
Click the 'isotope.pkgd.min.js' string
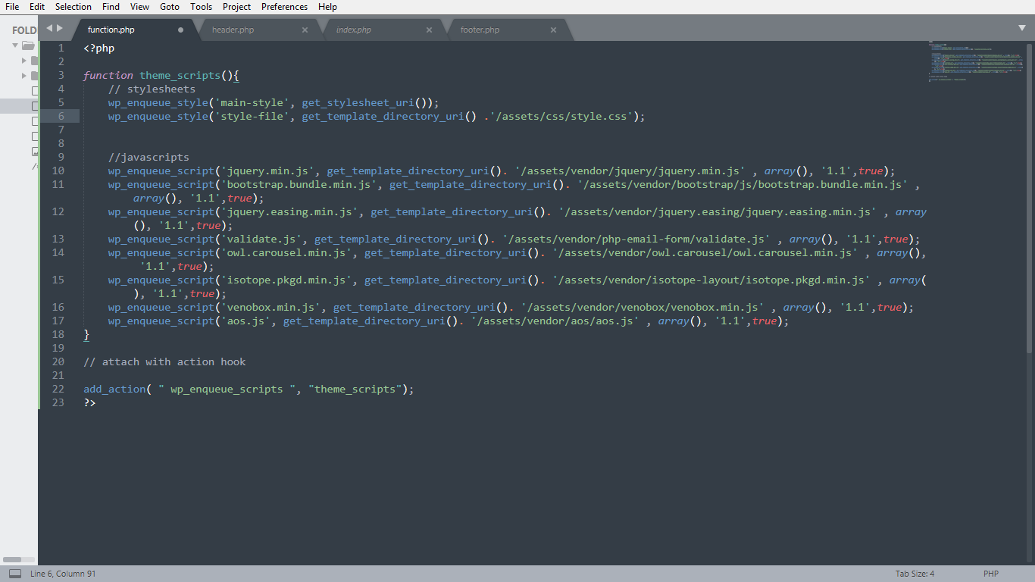click(286, 280)
